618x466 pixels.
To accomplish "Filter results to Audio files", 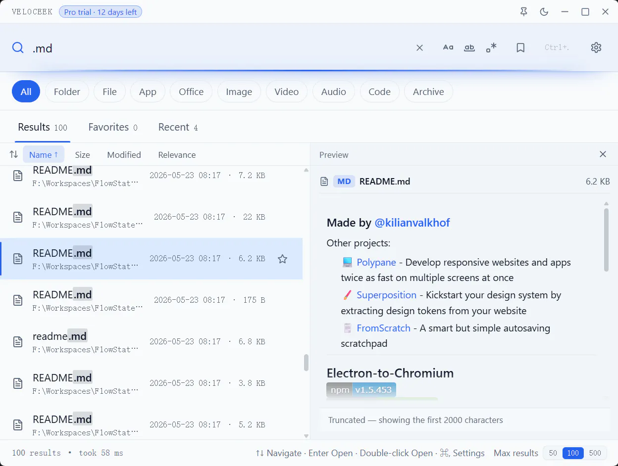I will coord(333,92).
